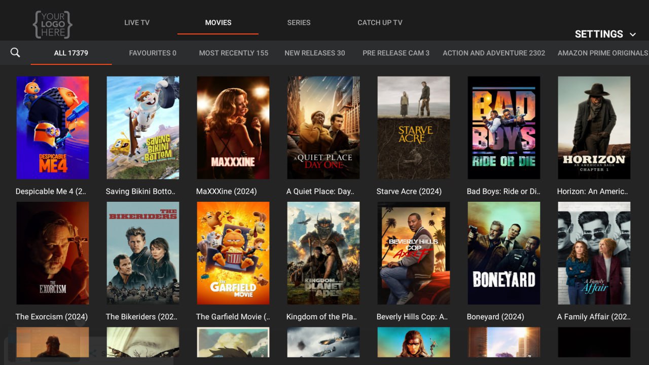Open A Quiet Place: Day One poster
The width and height of the screenshot is (649, 365).
point(323,128)
